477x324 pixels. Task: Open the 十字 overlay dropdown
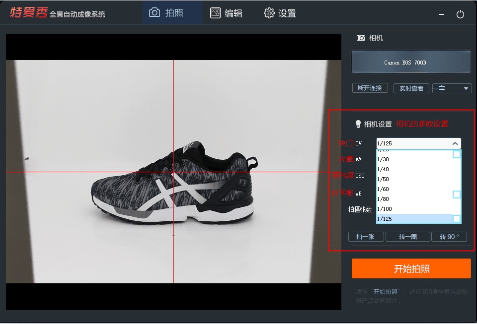pos(452,88)
